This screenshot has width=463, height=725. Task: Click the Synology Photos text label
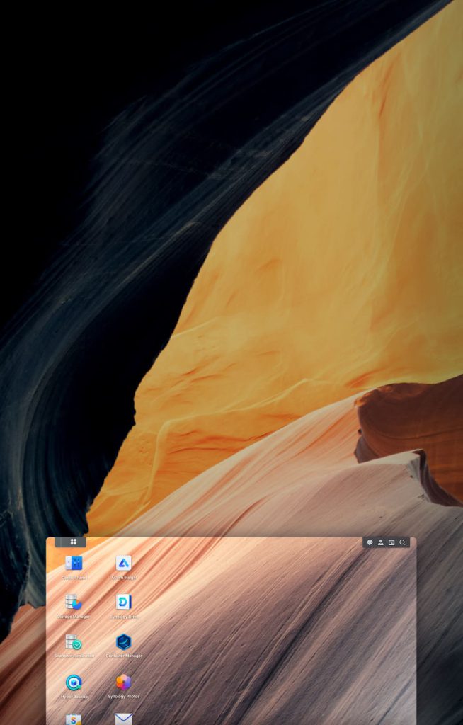124,697
